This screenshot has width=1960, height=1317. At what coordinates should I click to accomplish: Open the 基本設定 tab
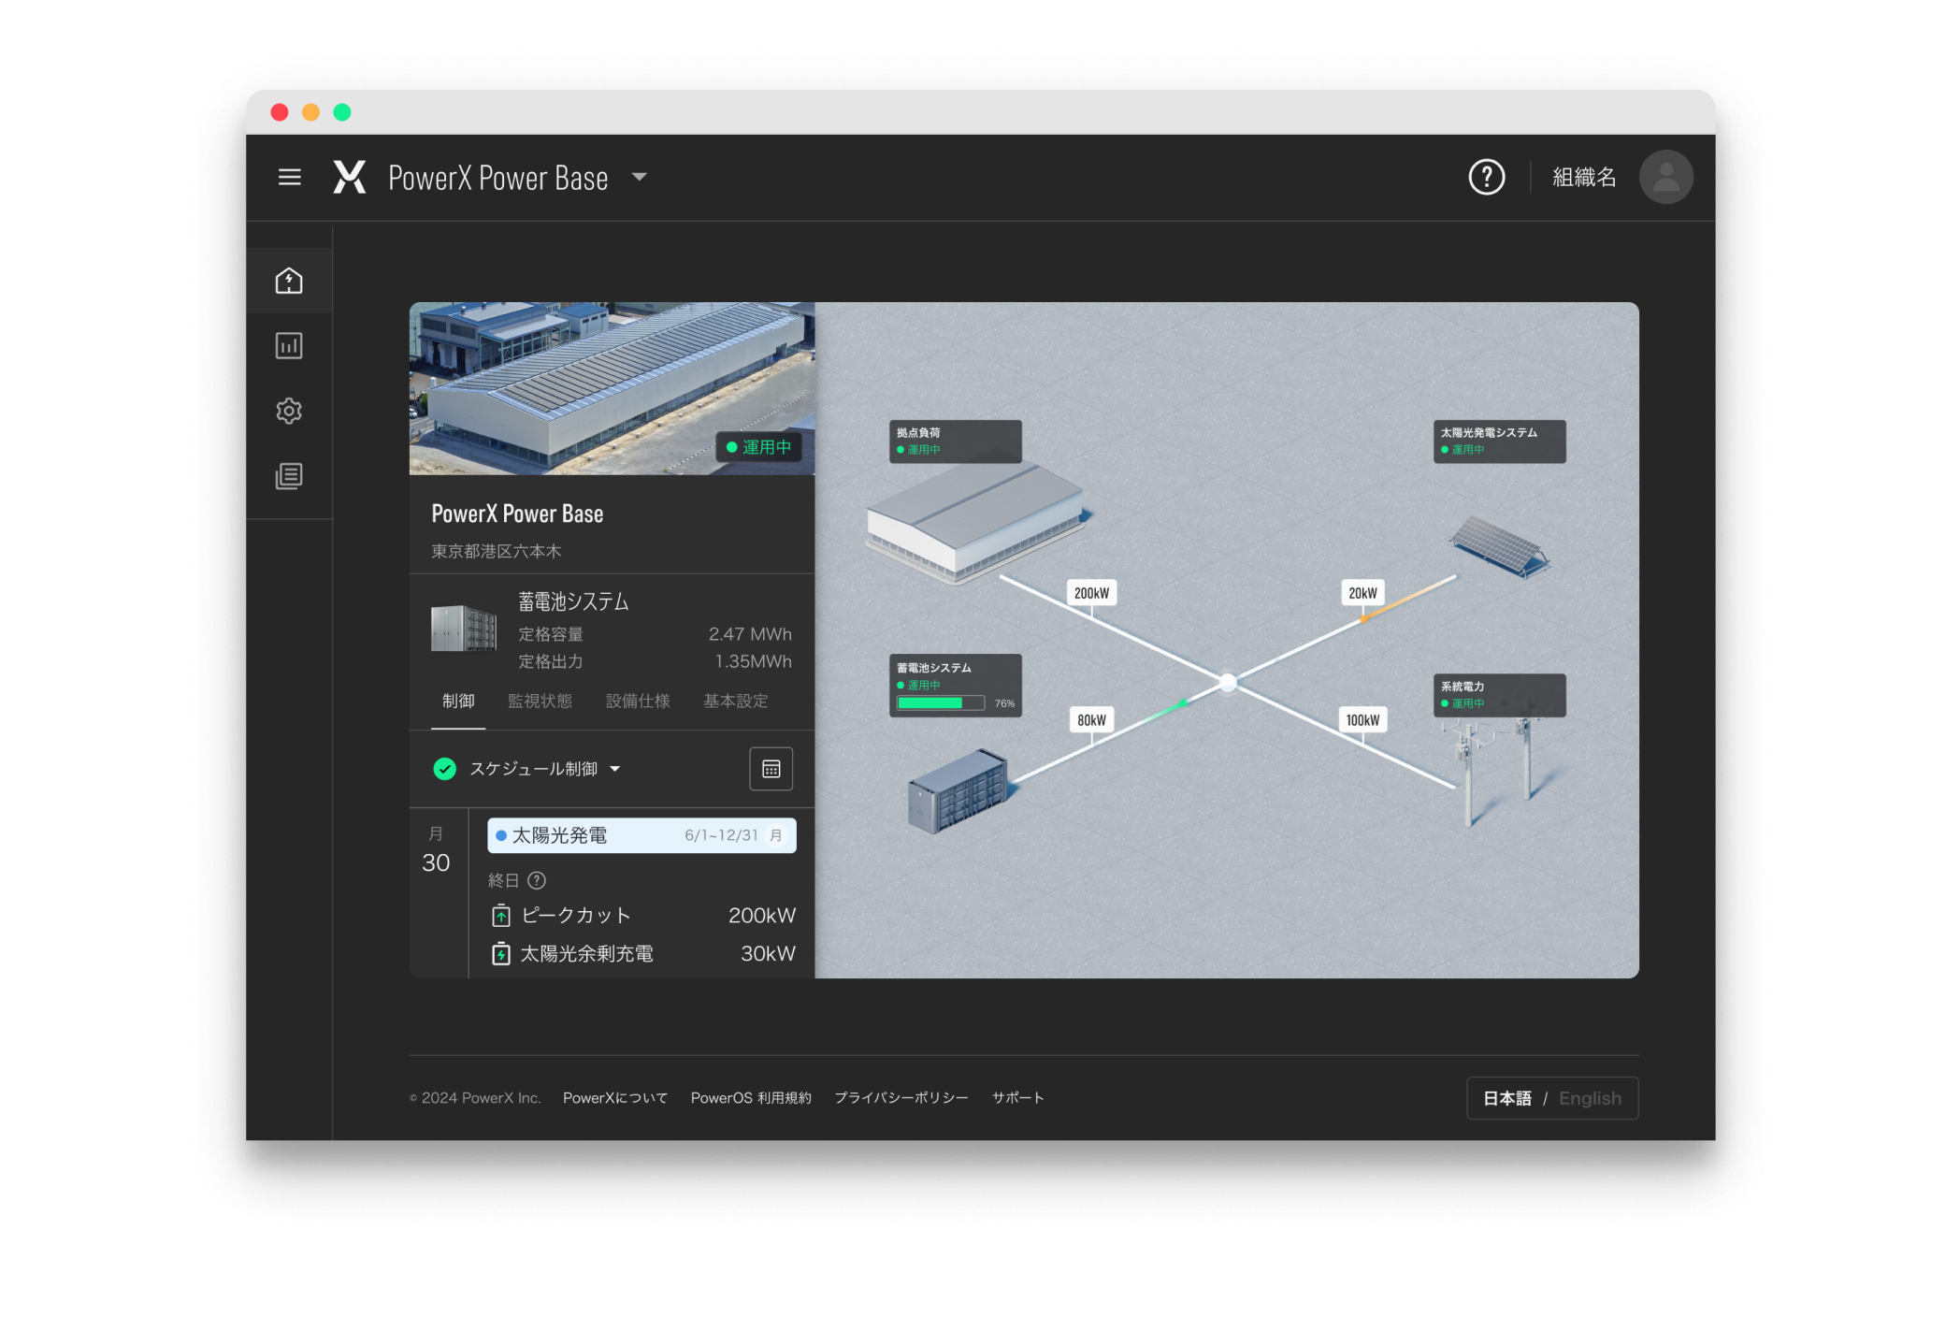[x=735, y=701]
